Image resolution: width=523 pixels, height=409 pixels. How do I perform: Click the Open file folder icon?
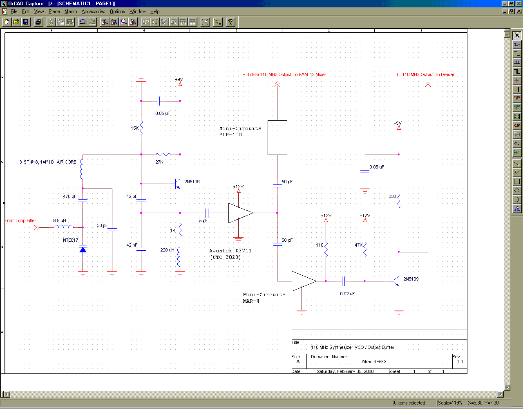tap(16, 22)
